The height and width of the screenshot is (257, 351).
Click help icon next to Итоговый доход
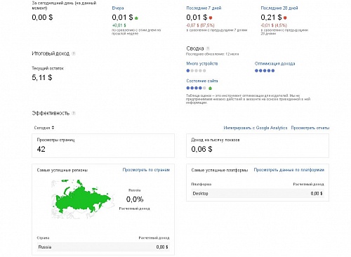(x=74, y=53)
